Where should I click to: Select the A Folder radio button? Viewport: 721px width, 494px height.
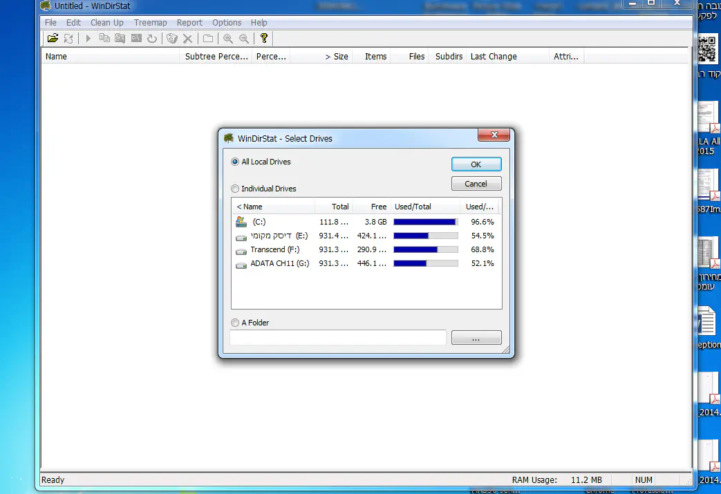235,323
